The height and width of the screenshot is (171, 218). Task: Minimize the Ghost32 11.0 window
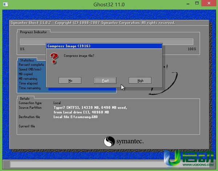pyautogui.click(x=188, y=4)
